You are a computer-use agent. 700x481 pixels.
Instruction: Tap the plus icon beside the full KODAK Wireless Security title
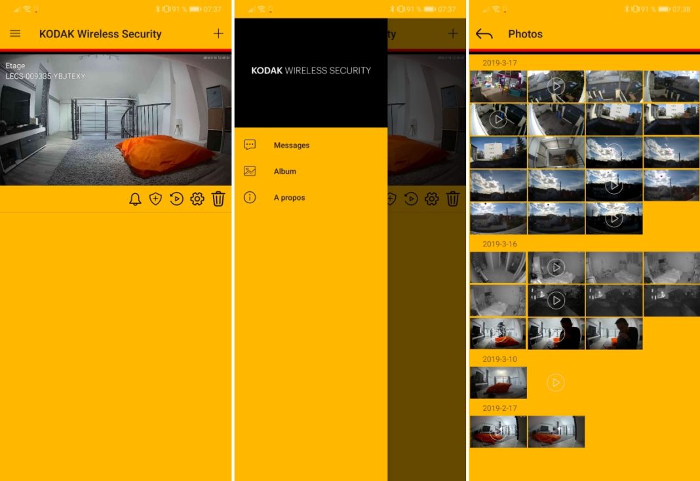218,33
